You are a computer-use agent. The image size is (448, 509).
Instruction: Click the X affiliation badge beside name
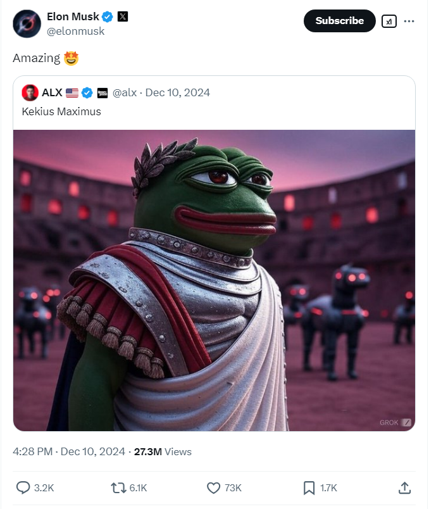coord(123,16)
